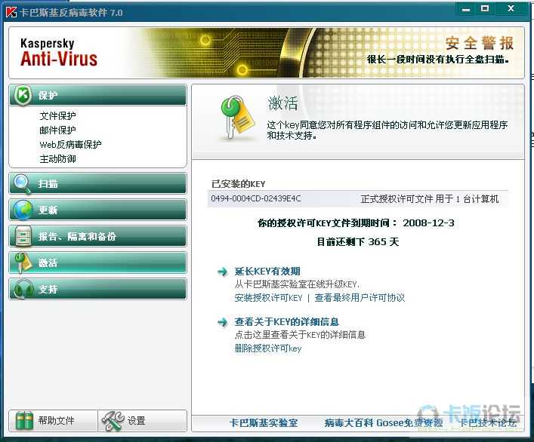Open 病毒大百科 Gosee免费资源 footer link

pyautogui.click(x=384, y=423)
